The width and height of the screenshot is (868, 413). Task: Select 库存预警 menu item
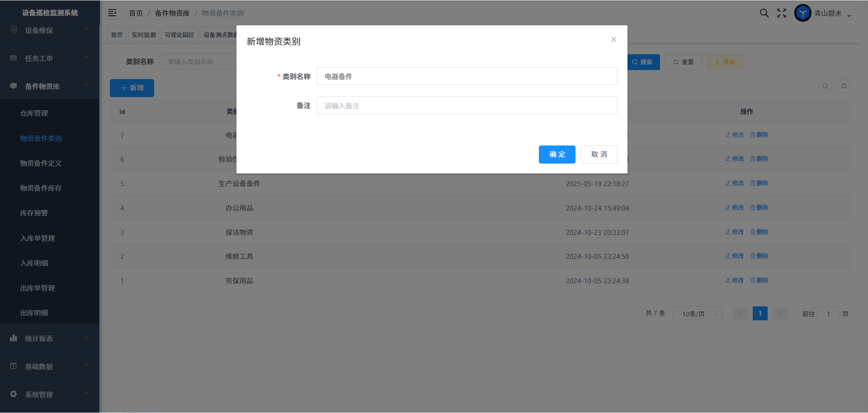[34, 213]
